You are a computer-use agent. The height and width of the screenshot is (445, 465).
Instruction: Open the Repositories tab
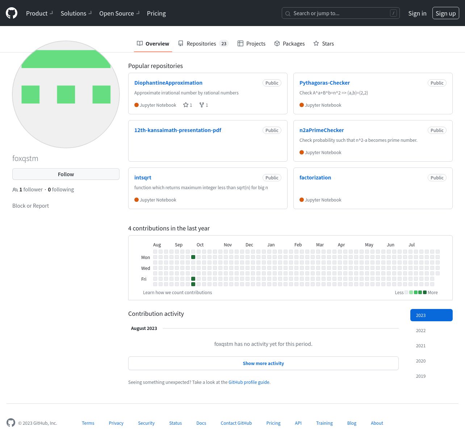click(x=203, y=43)
